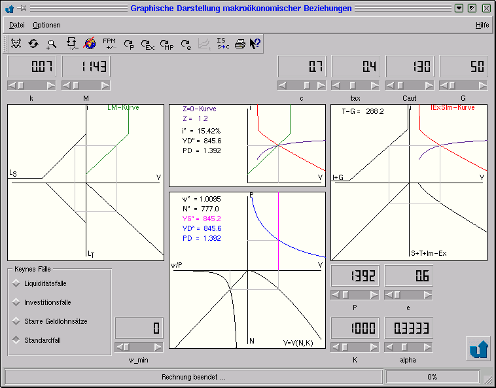Click the LM-Kurve label
The width and height of the screenshot is (496, 388).
click(124, 107)
